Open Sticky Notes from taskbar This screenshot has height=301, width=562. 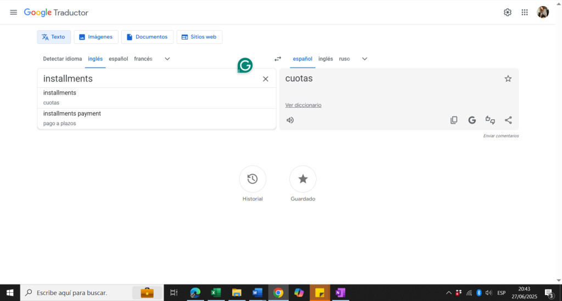point(320,293)
